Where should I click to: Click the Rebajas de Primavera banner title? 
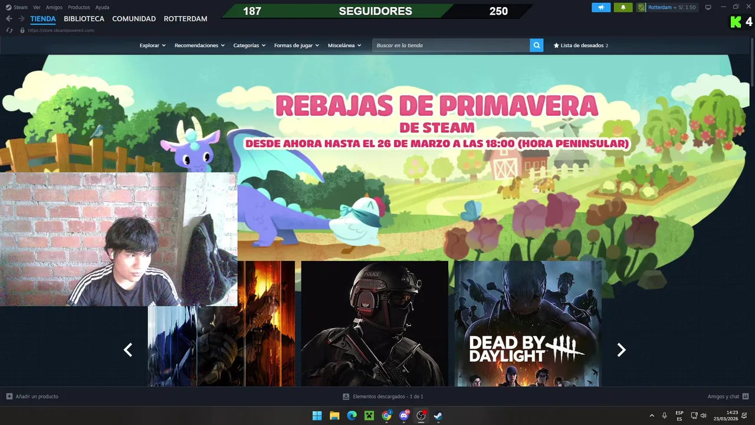[436, 106]
